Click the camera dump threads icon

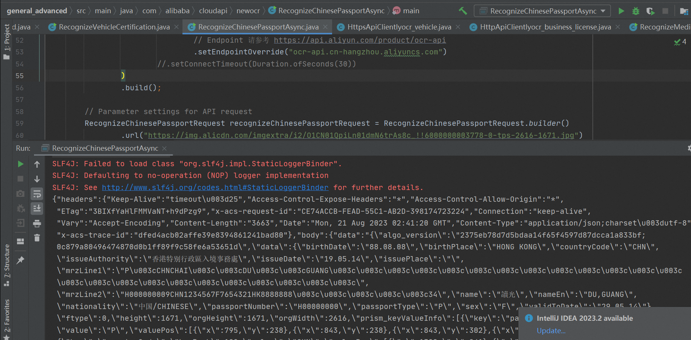20,193
